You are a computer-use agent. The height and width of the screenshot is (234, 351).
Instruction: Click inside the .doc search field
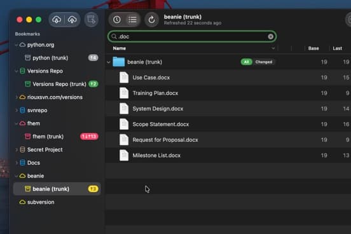[x=192, y=36]
